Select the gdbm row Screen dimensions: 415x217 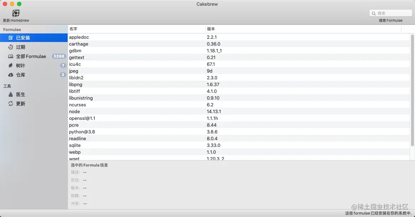point(239,51)
